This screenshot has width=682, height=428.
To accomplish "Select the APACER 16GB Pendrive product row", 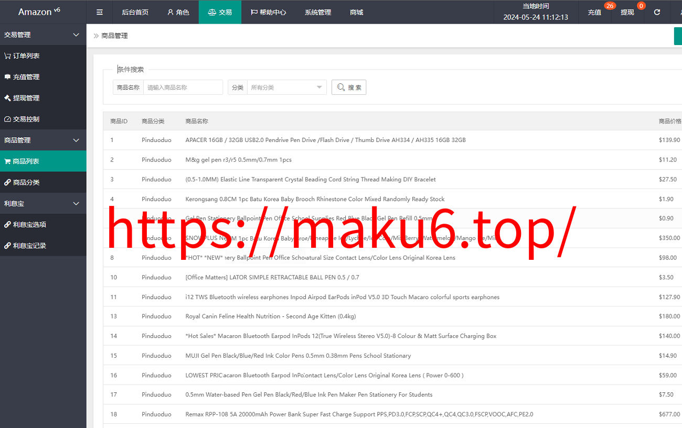I will (x=392, y=140).
